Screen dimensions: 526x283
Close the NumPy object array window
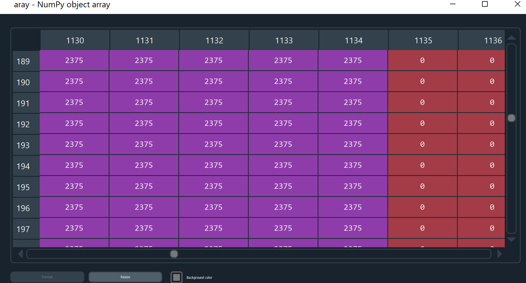518,4
